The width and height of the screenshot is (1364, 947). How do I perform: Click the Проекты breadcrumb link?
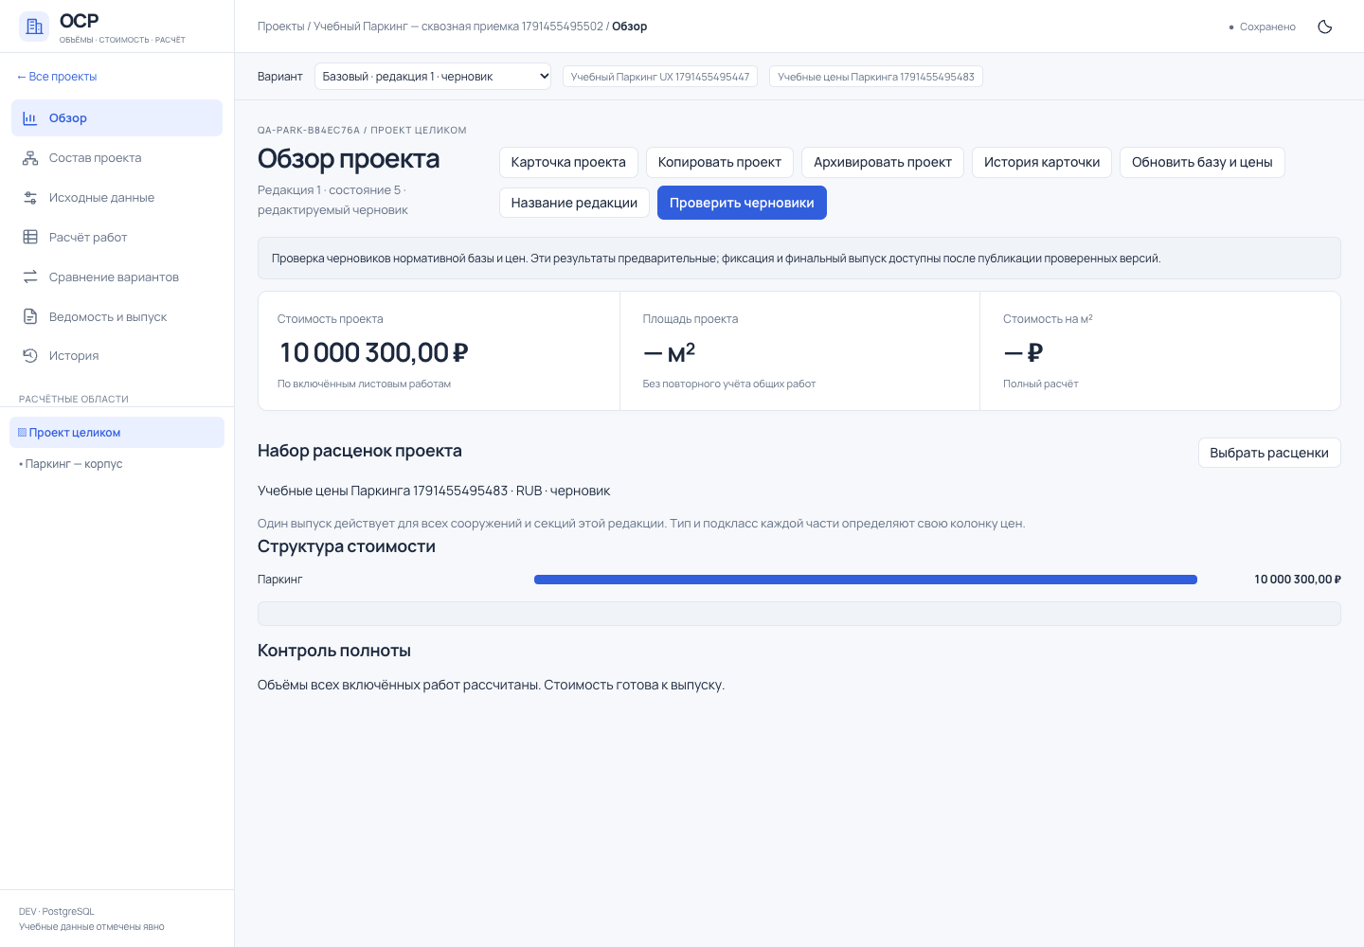click(x=280, y=27)
